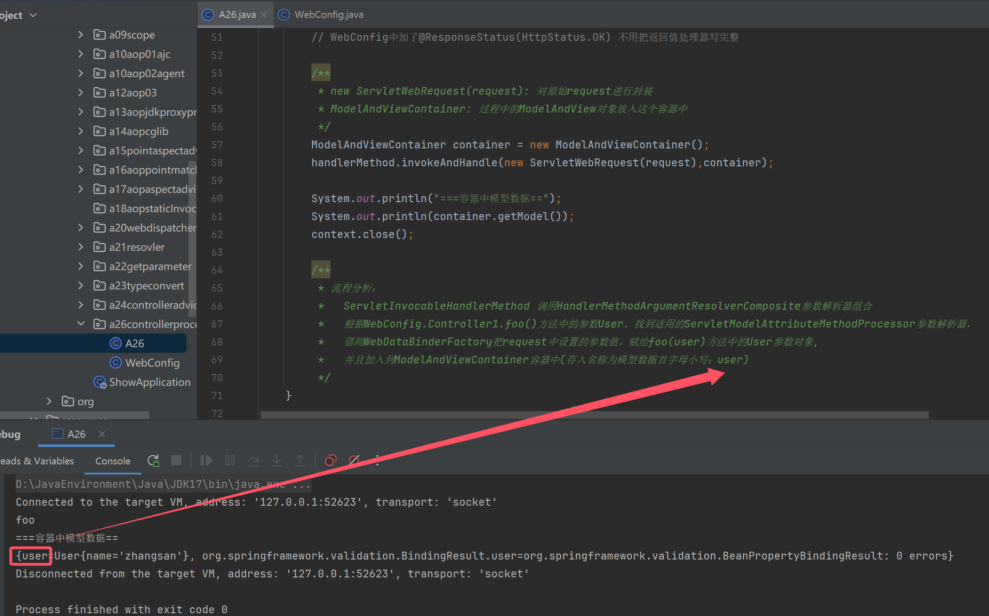Expand the a15pointaspectadv package

(x=81, y=151)
